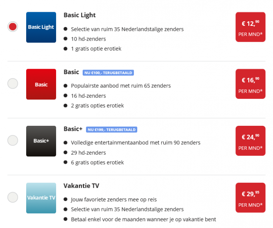This screenshot has height=228, width=273.
Task: Pick the Vakantie TV radio option
Action: click(13, 197)
